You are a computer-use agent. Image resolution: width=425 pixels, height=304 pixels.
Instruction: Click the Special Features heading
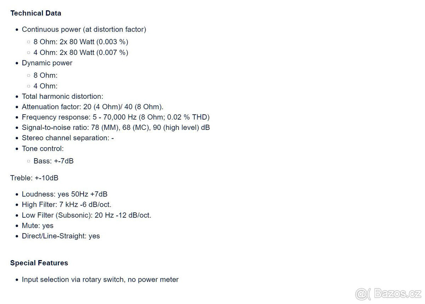(x=39, y=263)
